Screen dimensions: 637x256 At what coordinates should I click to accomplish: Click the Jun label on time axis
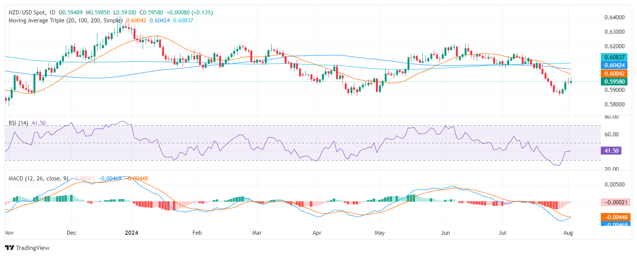(445, 232)
